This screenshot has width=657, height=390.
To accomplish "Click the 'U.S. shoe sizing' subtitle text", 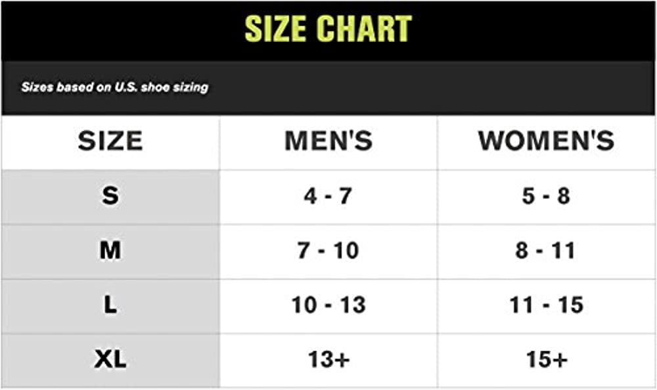I will click(x=160, y=87).
